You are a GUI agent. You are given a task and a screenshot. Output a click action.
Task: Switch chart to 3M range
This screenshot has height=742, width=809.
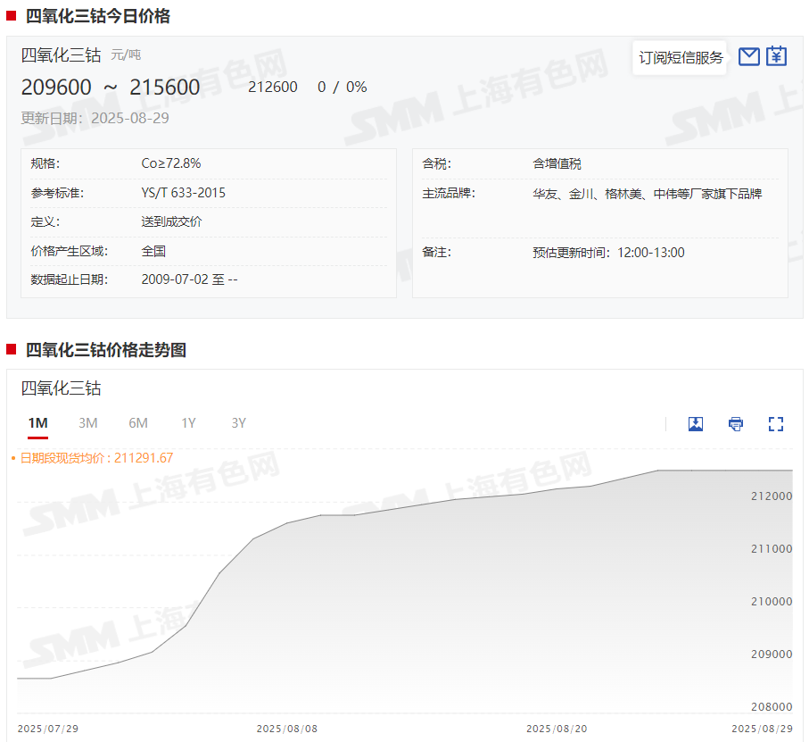87,423
